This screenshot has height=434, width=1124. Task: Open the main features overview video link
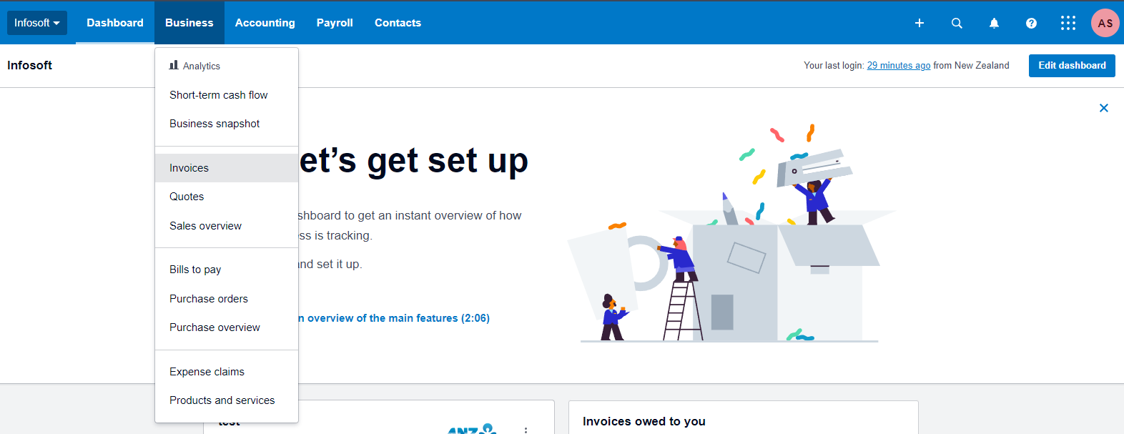coord(394,318)
